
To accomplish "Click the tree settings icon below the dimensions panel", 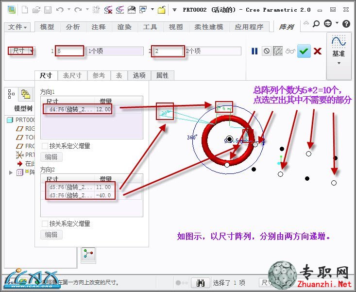I will pos(88,254).
